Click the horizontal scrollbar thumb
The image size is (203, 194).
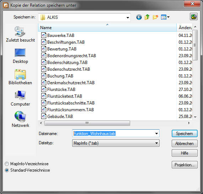87,123
